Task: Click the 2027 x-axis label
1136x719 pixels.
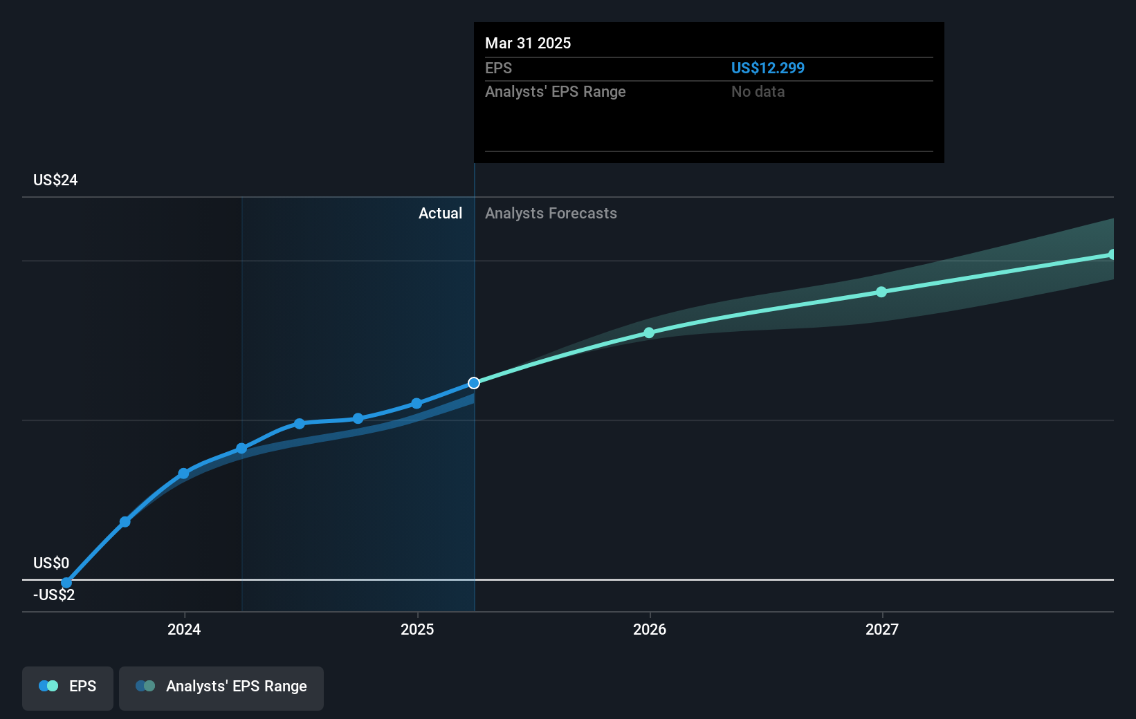Action: coord(882,629)
